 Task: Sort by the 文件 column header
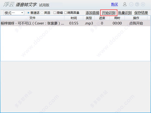[32, 18]
